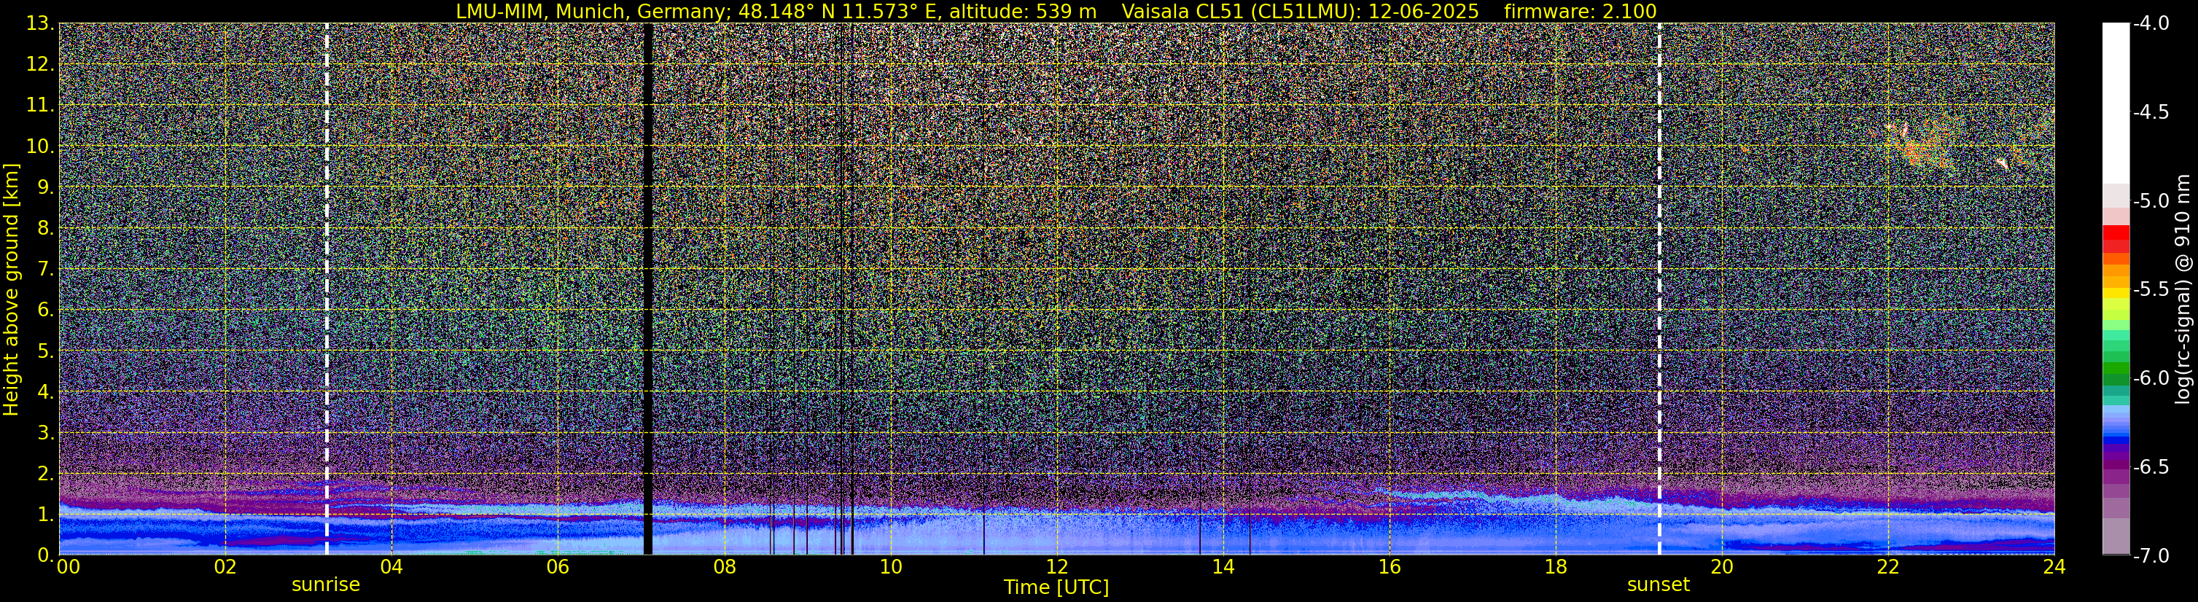
Task: Click the black data gap bar near 07 UTC
Action: (x=647, y=289)
